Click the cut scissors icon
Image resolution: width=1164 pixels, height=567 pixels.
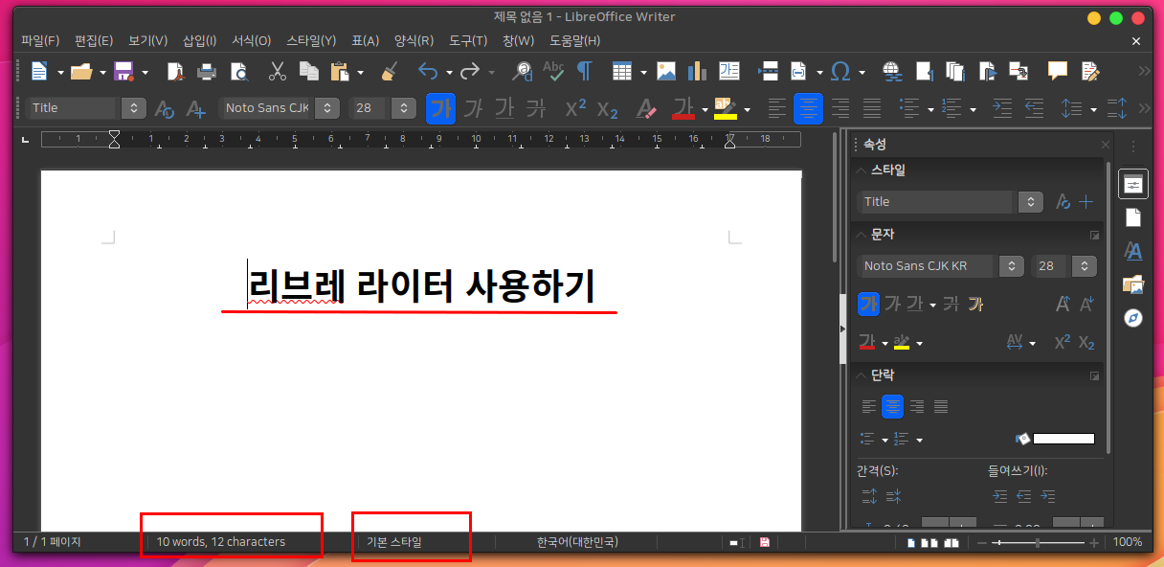[x=278, y=71]
